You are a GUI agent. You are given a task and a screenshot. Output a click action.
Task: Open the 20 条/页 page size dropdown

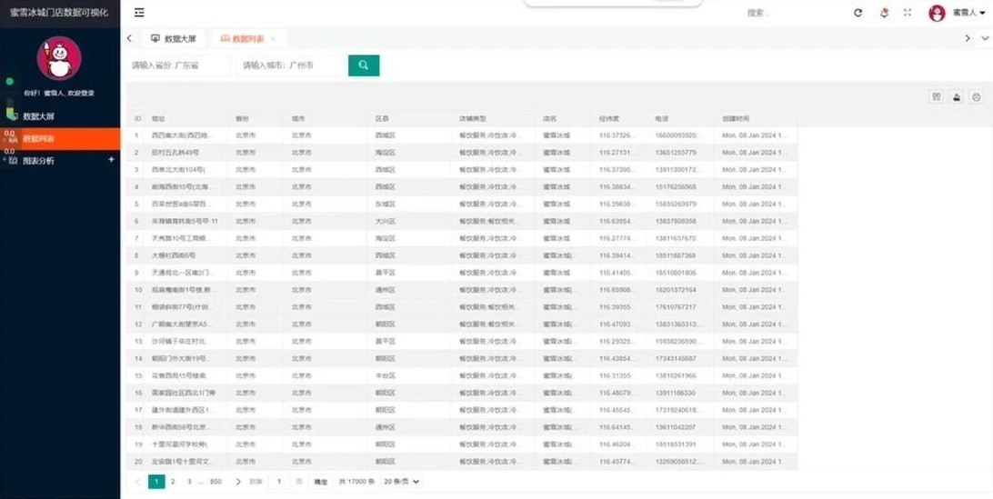pyautogui.click(x=401, y=482)
